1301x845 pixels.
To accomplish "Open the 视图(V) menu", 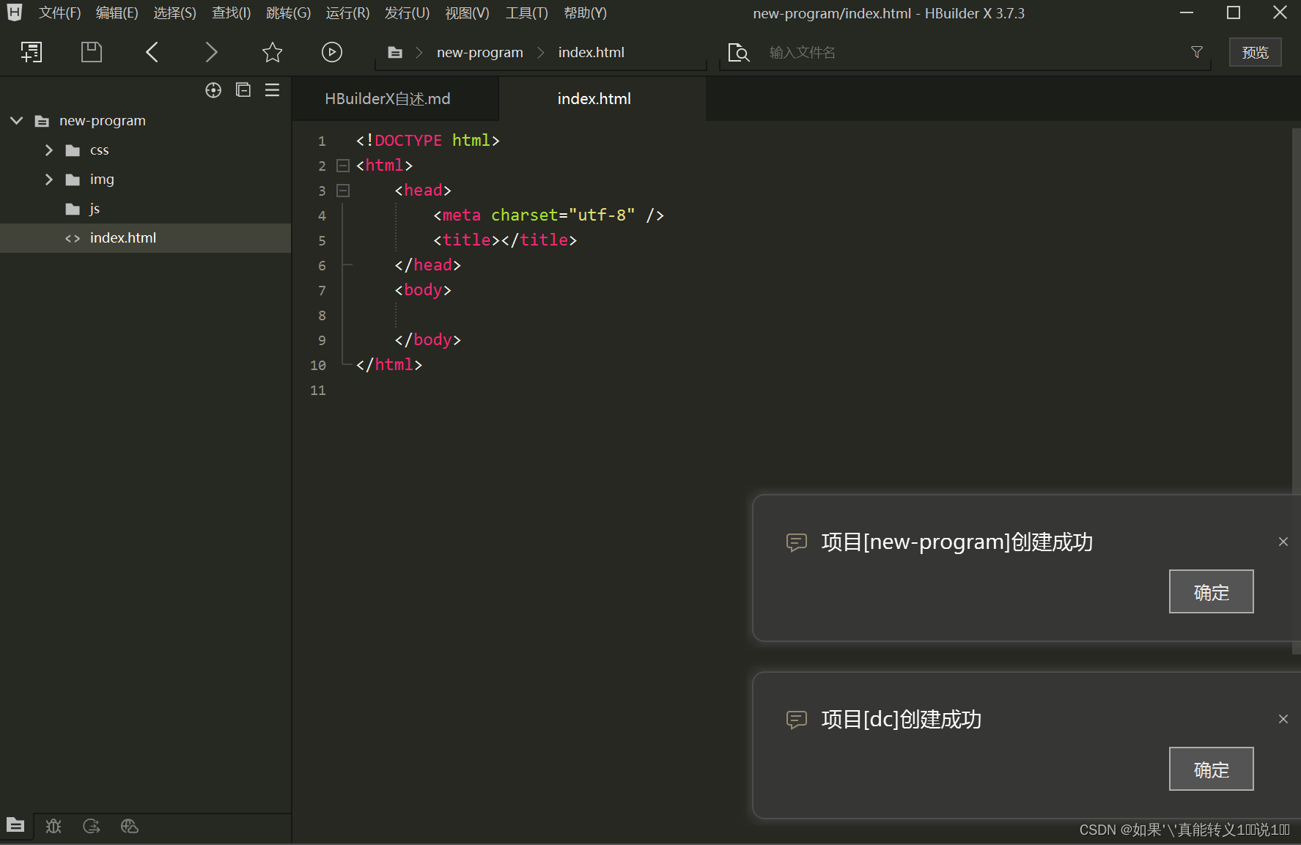I will 468,13.
